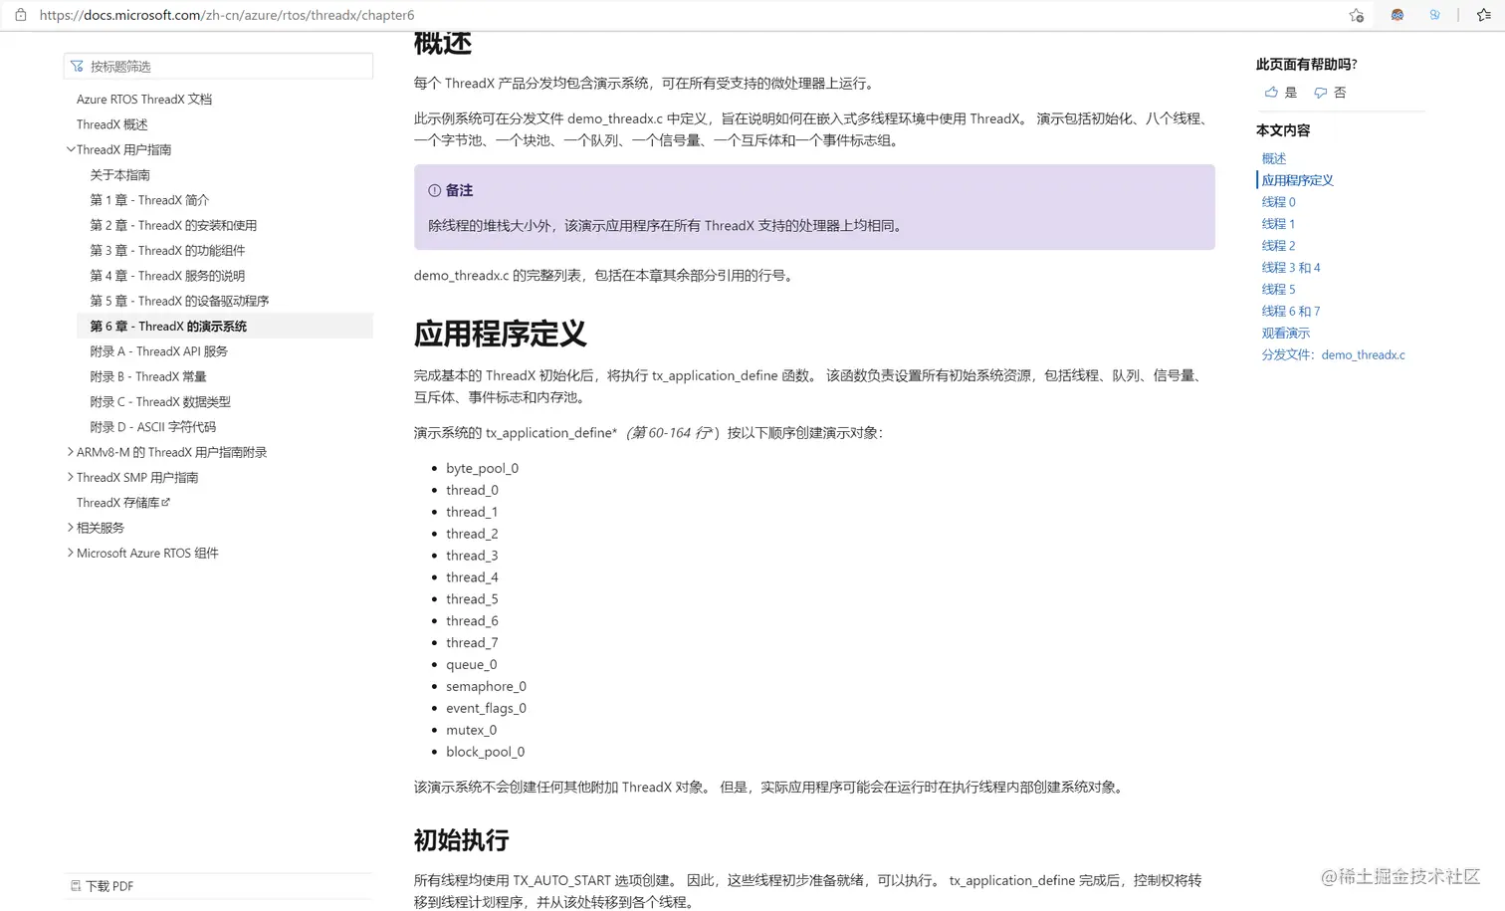Click the 下载 PDF icon
Image resolution: width=1505 pixels, height=911 pixels.
pyautogui.click(x=76, y=885)
